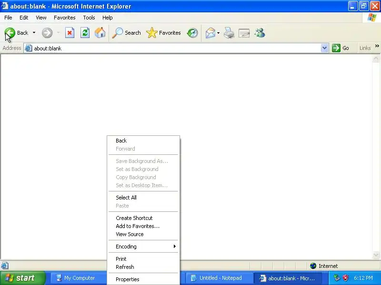The image size is (381, 285).
Task: Go to the Home page icon
Action: 100,33
